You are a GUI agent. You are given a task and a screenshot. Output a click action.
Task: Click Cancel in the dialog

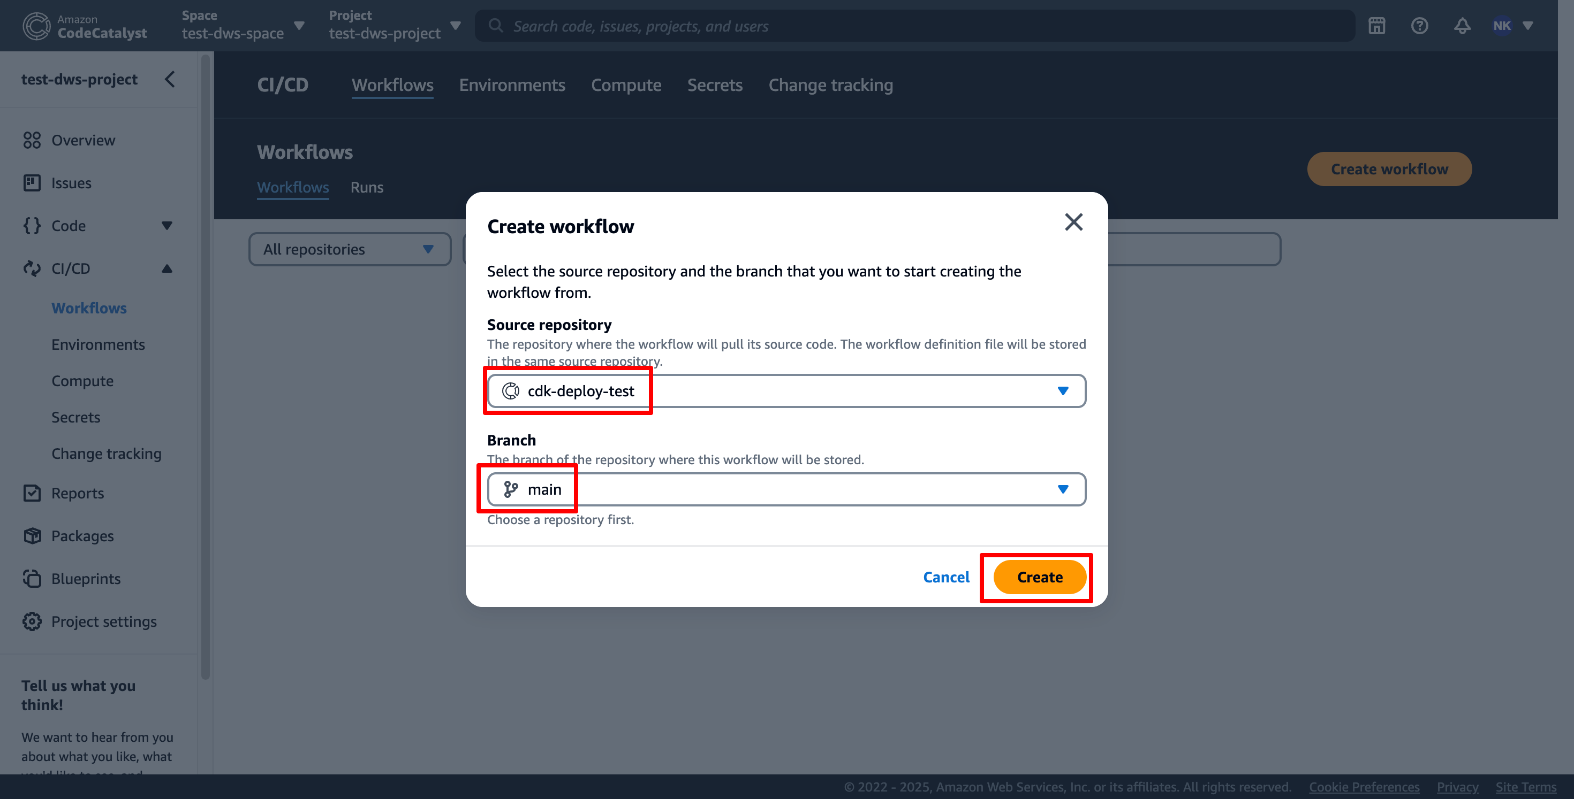point(946,577)
